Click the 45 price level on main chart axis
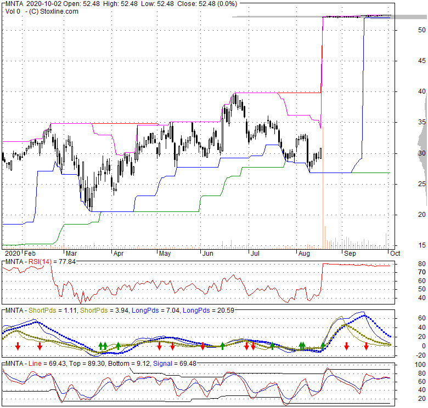Viewport: 428px width, 408px height. (422, 61)
